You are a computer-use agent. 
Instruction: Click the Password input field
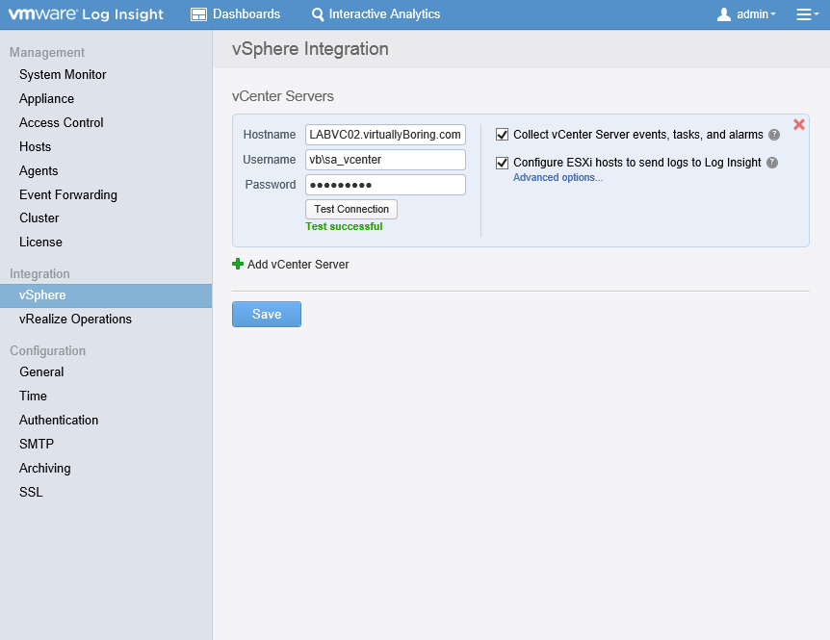[385, 185]
